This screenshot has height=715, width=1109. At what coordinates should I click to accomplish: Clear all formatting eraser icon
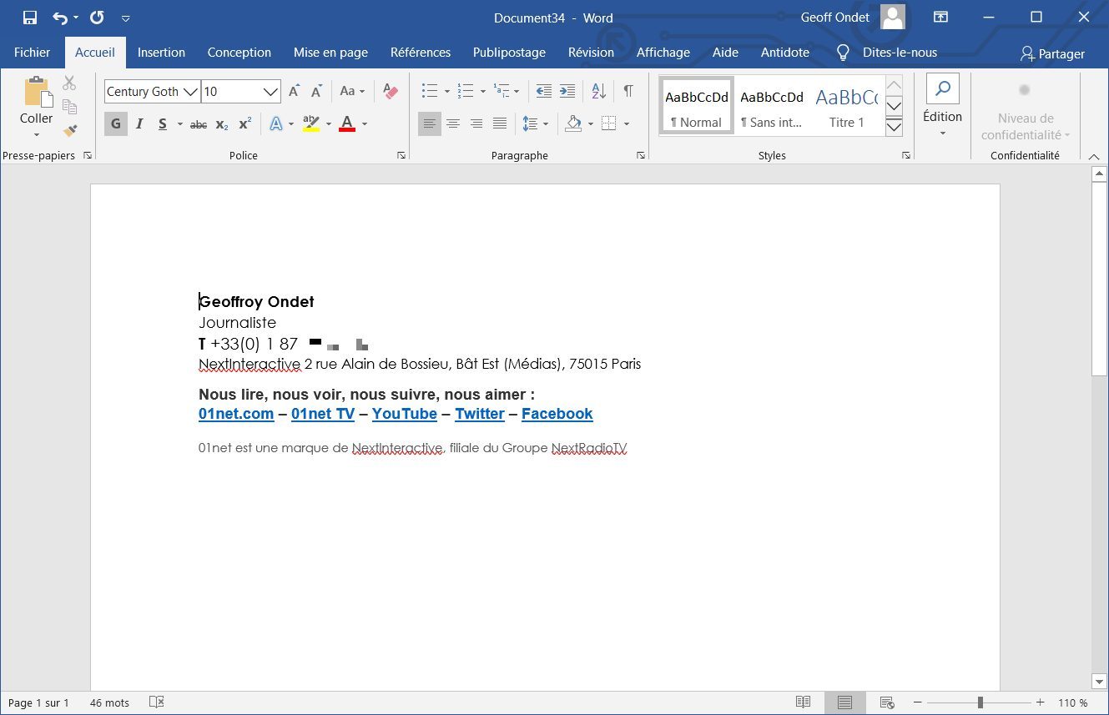tap(390, 92)
